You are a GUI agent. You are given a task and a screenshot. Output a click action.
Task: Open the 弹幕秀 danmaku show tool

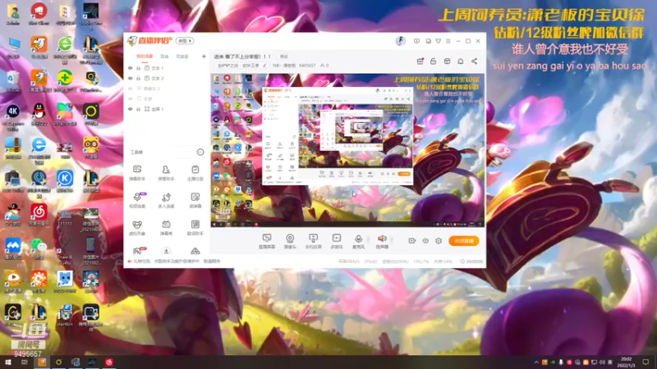166,228
